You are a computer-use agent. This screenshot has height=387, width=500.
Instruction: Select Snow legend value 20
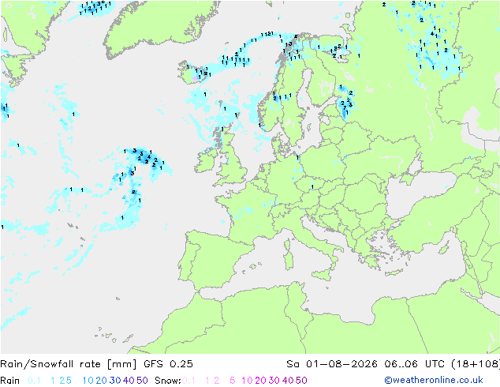pyautogui.click(x=260, y=381)
